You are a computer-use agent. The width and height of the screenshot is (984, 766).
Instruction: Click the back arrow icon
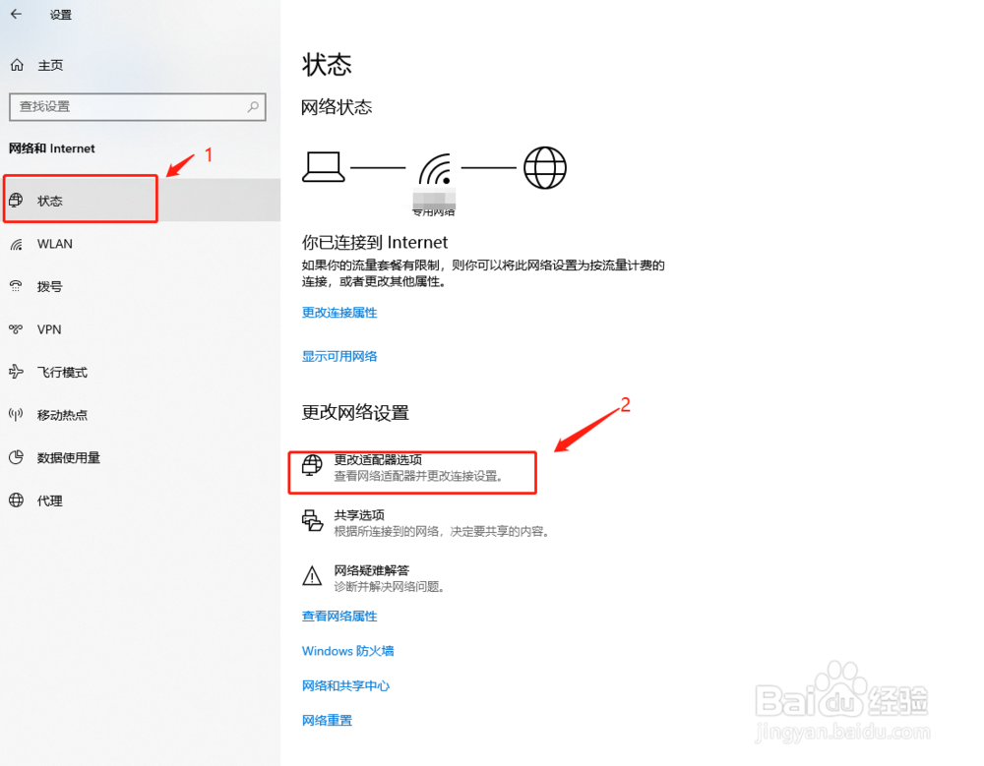click(17, 13)
